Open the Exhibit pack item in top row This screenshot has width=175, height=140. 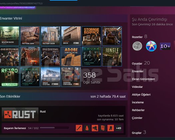(112, 36)
